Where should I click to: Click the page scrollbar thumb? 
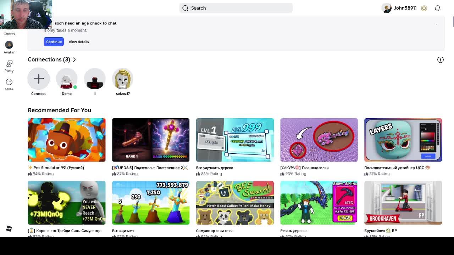click(x=453, y=21)
